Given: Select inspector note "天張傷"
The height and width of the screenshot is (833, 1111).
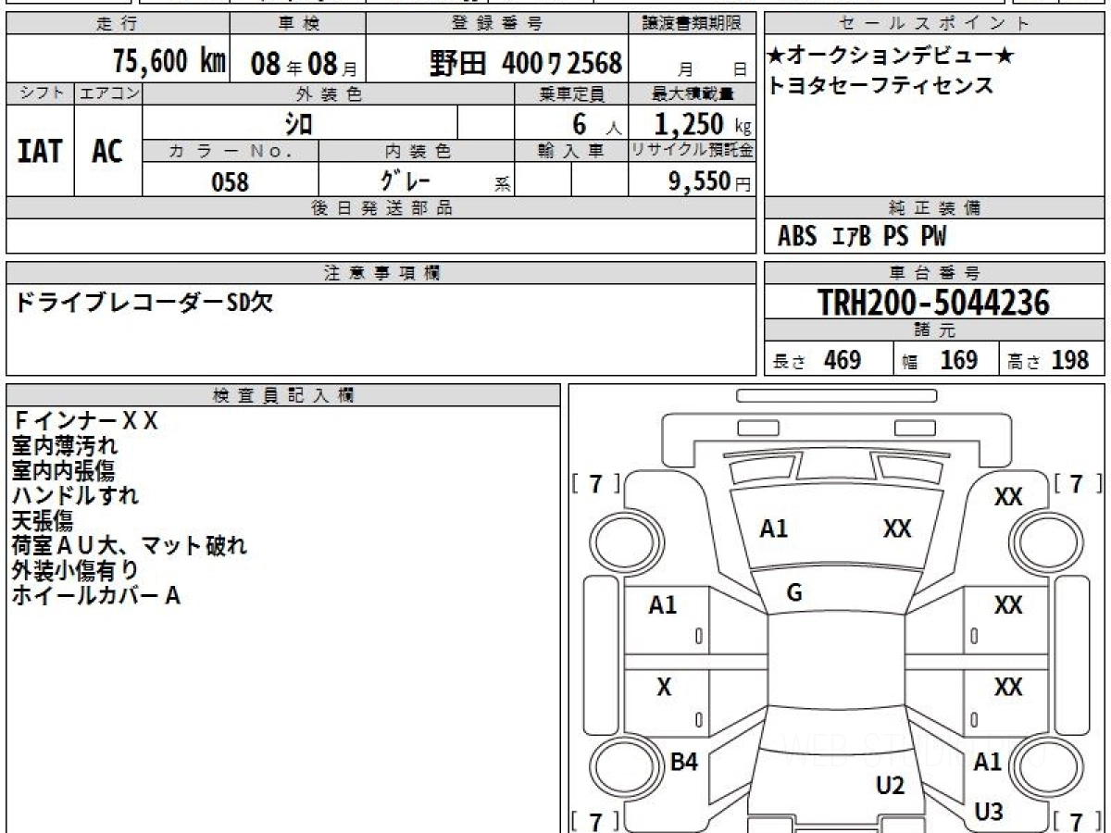Looking at the screenshot, I should coord(43,520).
